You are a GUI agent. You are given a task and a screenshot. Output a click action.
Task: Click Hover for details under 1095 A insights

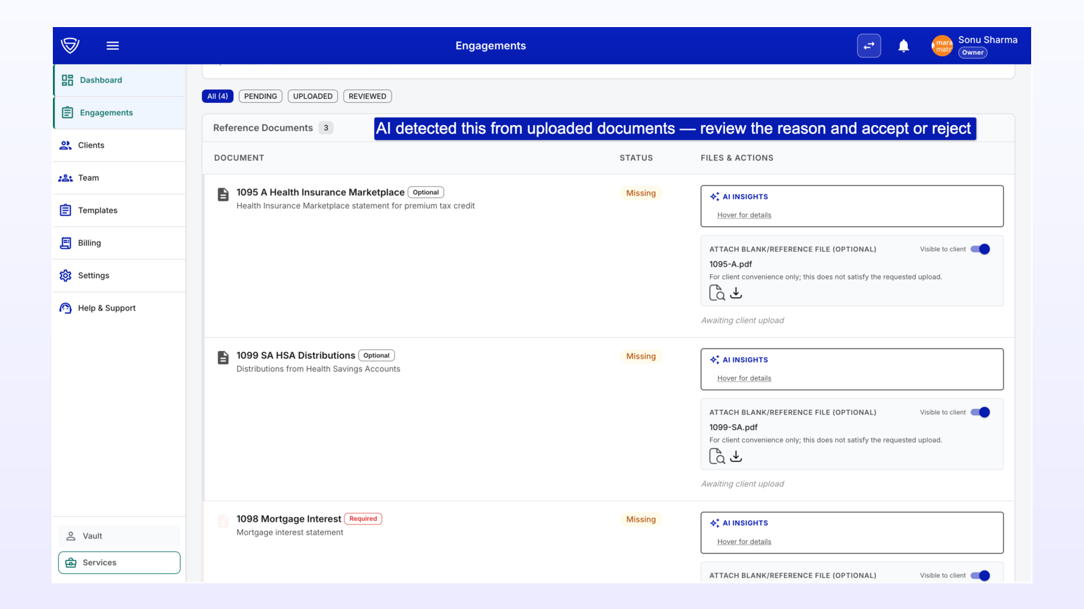[x=744, y=215]
